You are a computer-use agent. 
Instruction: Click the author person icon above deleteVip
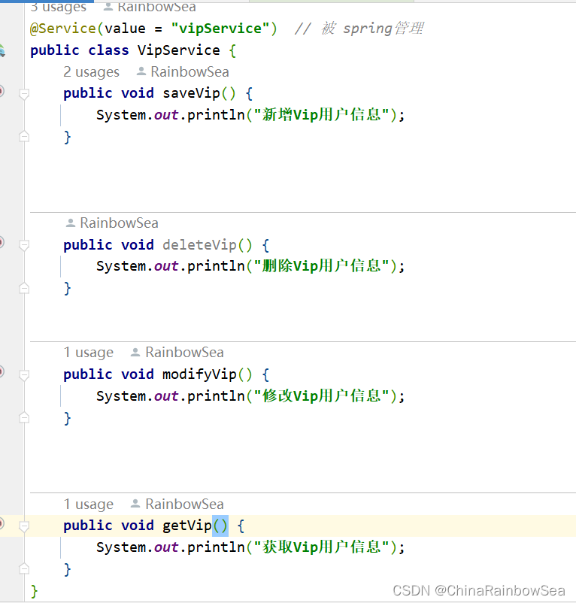point(71,223)
